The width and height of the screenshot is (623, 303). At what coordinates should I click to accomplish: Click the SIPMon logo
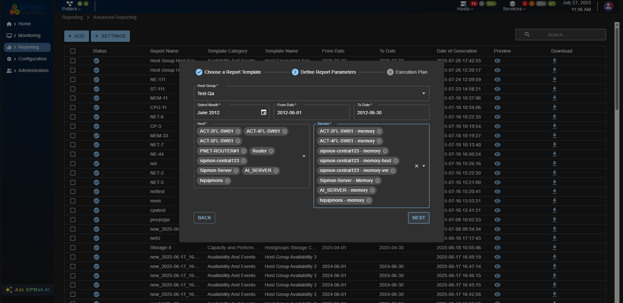14,9
